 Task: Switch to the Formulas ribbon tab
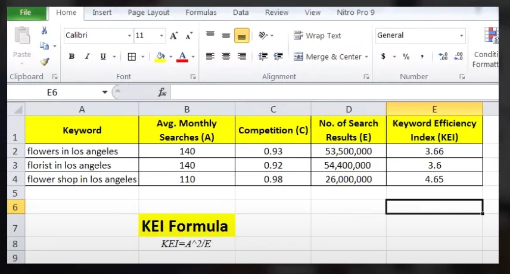click(201, 13)
